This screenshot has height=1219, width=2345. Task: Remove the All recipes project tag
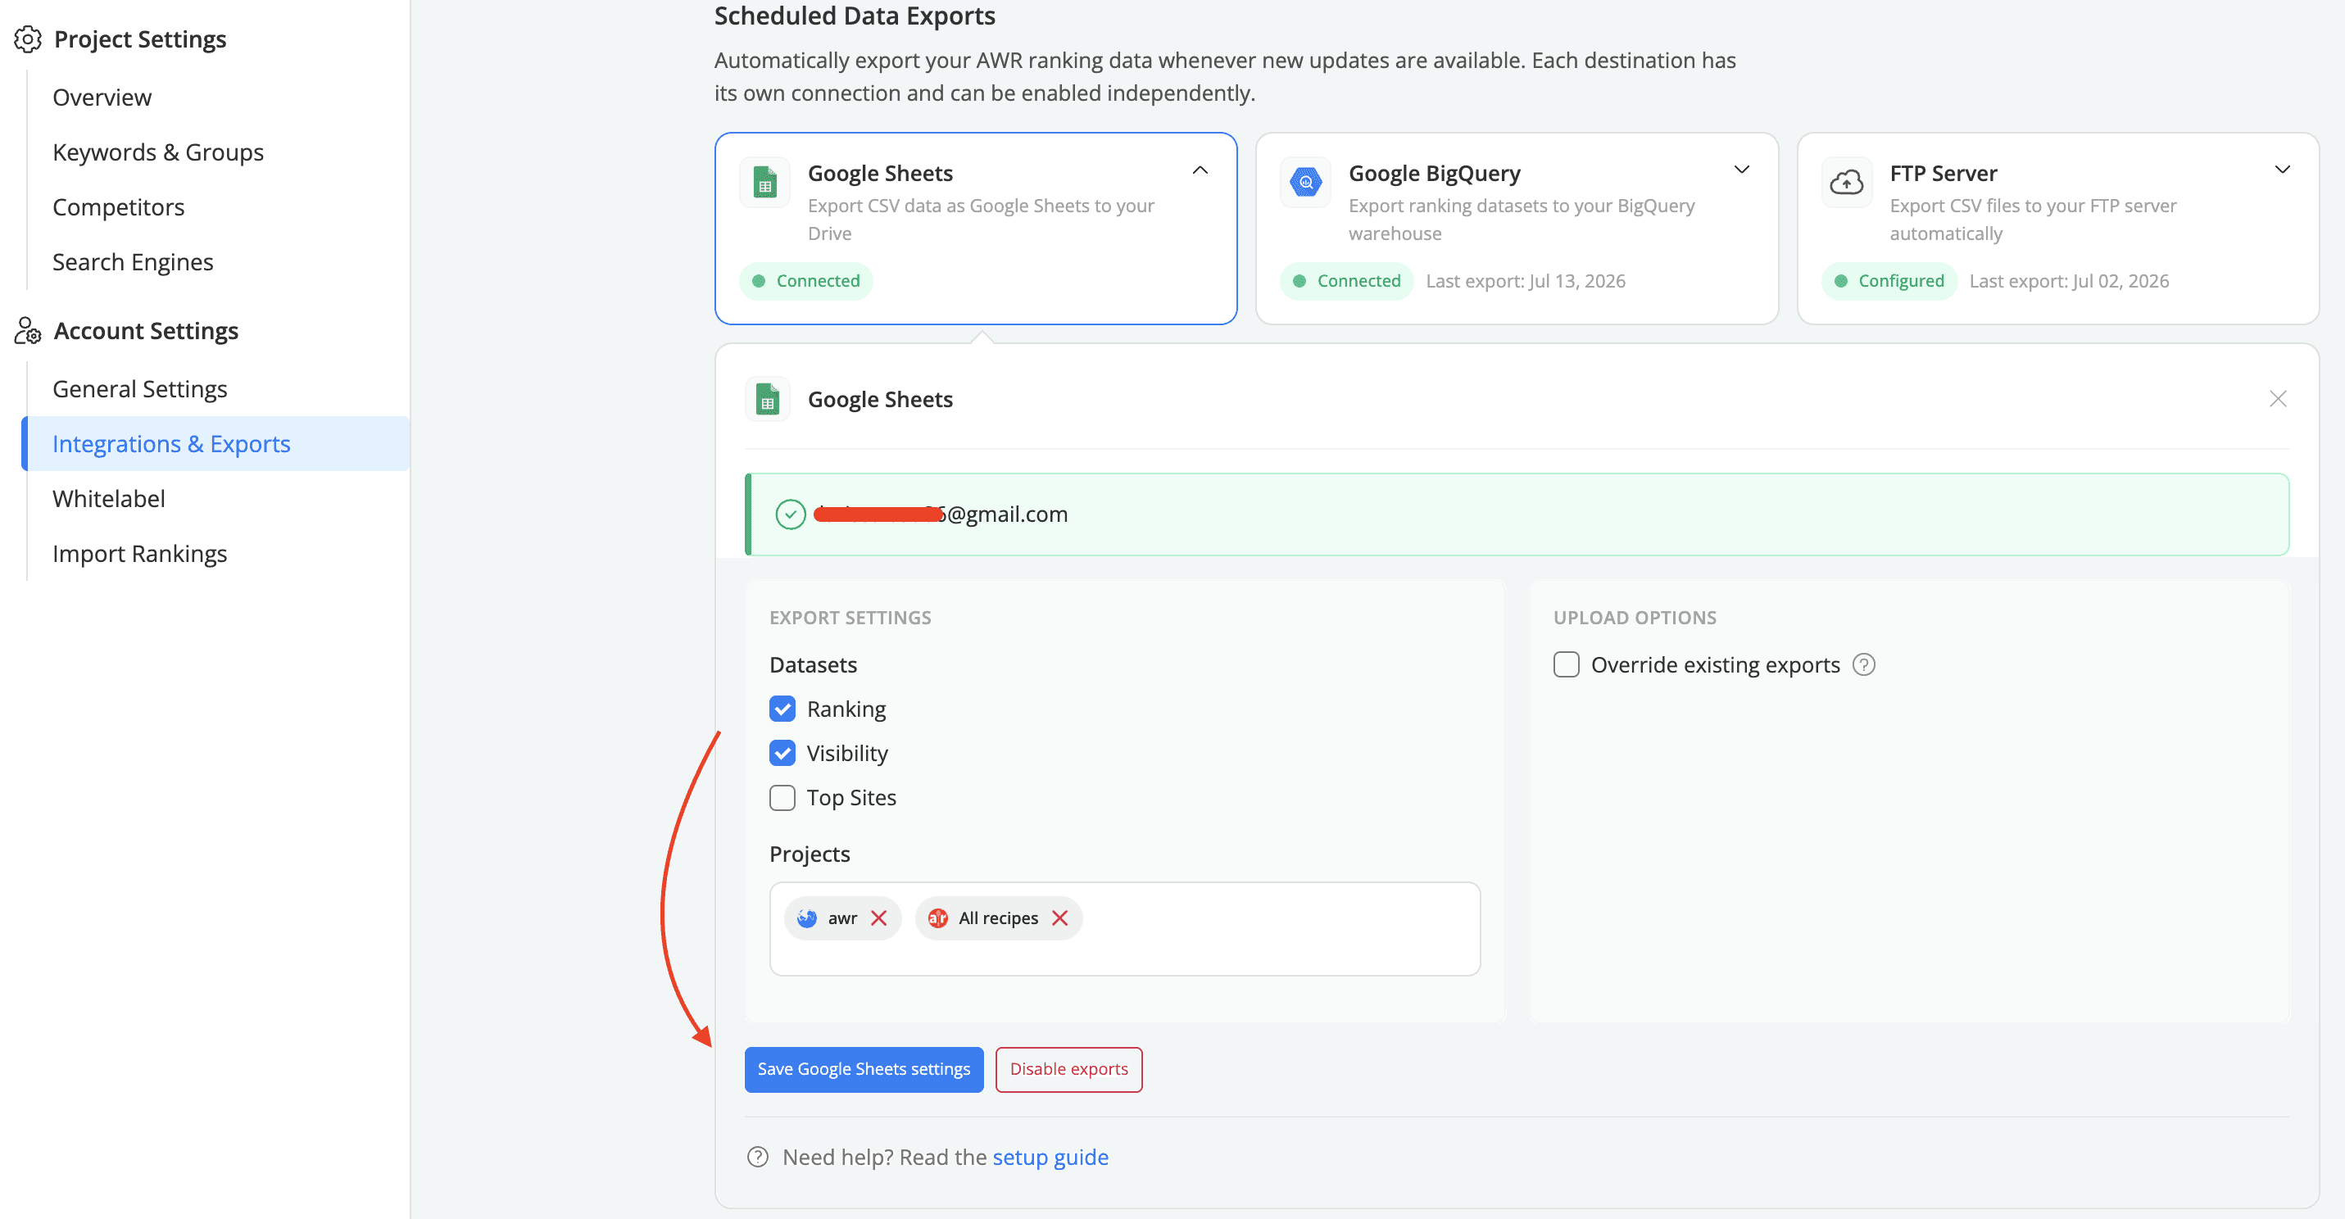tap(1059, 918)
